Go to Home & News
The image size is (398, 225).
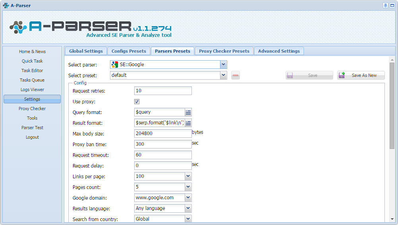click(x=32, y=51)
